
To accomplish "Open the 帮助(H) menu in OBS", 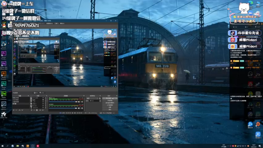I will click(x=62, y=23).
